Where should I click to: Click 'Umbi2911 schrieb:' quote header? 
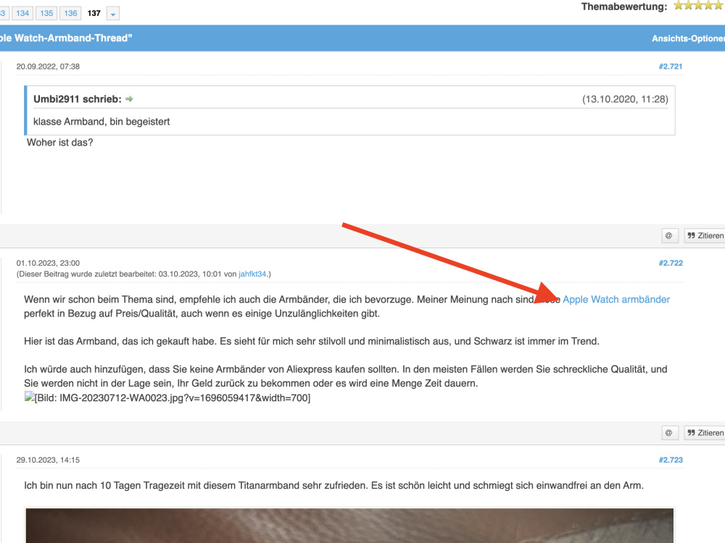(78, 99)
